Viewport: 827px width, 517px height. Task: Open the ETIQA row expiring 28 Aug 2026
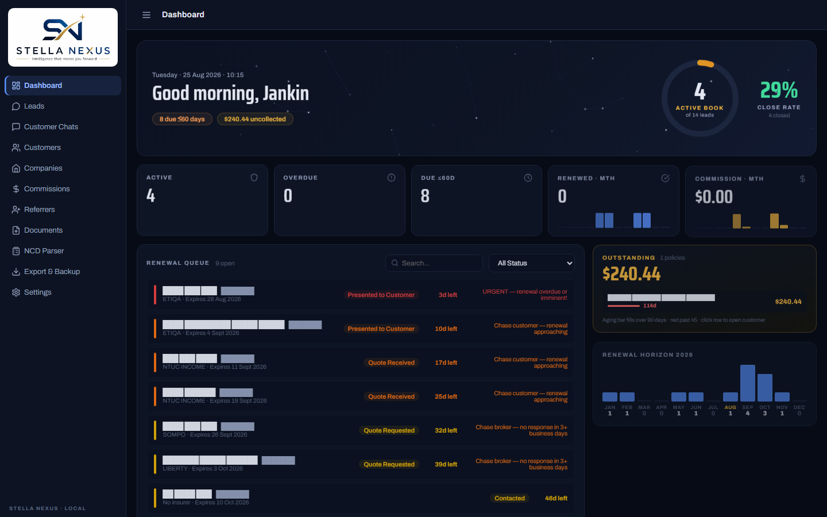(361, 295)
